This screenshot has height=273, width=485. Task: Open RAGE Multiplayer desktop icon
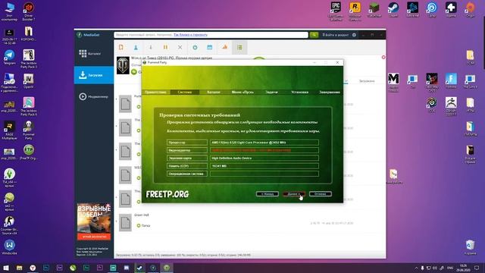[9, 130]
